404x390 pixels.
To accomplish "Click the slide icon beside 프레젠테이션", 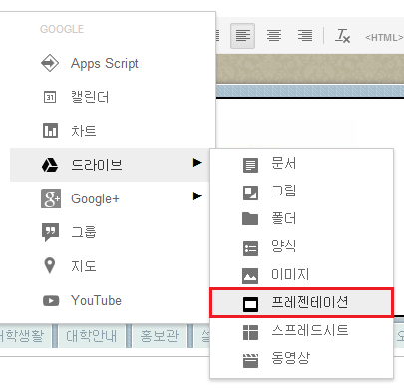I will coord(250,304).
